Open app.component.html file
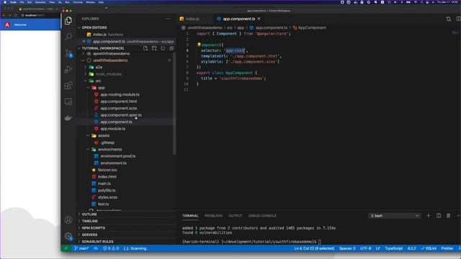The width and height of the screenshot is (461, 259). click(118, 101)
